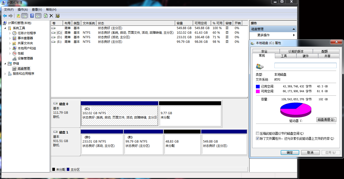Expand the 任务计划程序 tree node

(x=10, y=33)
